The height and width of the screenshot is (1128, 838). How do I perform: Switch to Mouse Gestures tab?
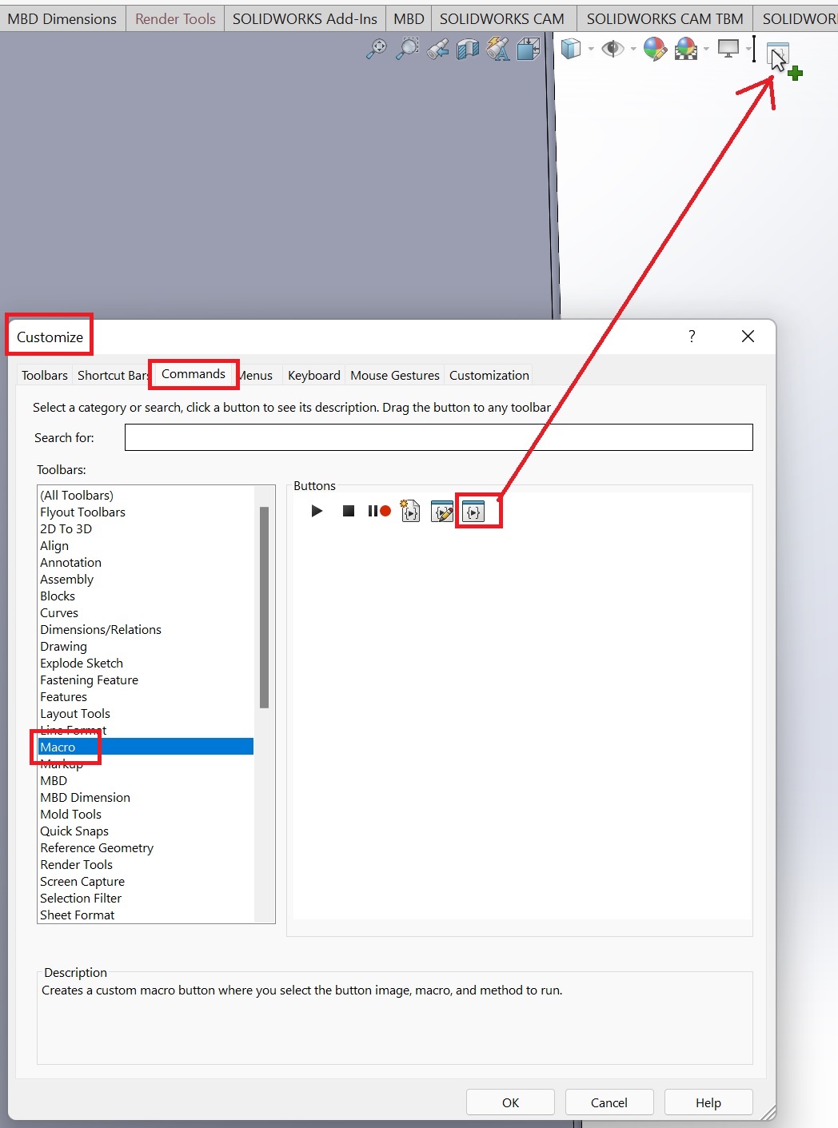pos(395,375)
